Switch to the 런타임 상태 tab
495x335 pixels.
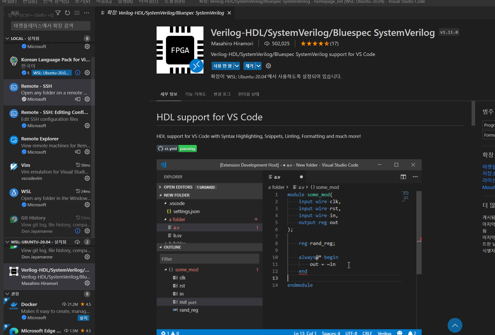tap(249, 94)
